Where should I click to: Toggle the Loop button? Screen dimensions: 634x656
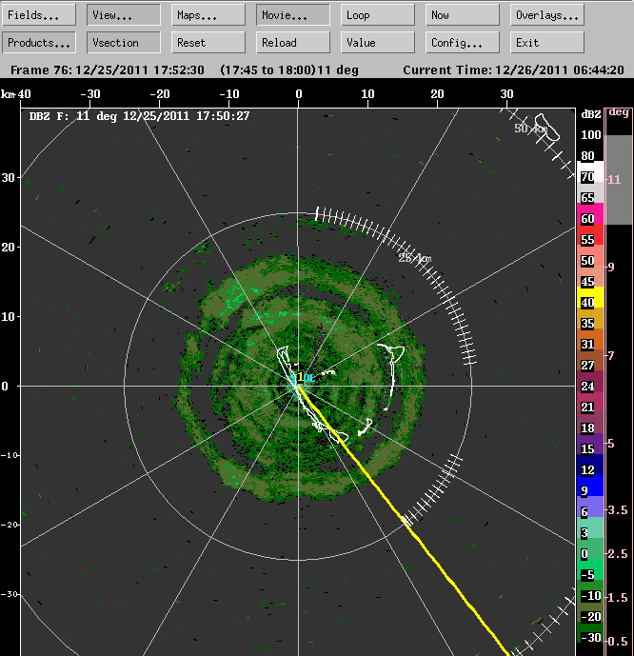click(x=378, y=15)
